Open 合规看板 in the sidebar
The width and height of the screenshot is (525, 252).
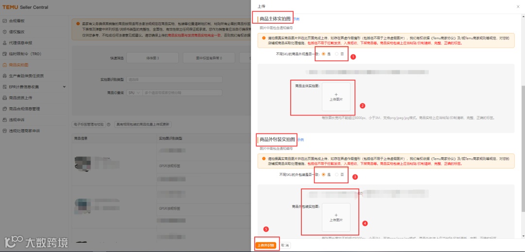point(17,21)
